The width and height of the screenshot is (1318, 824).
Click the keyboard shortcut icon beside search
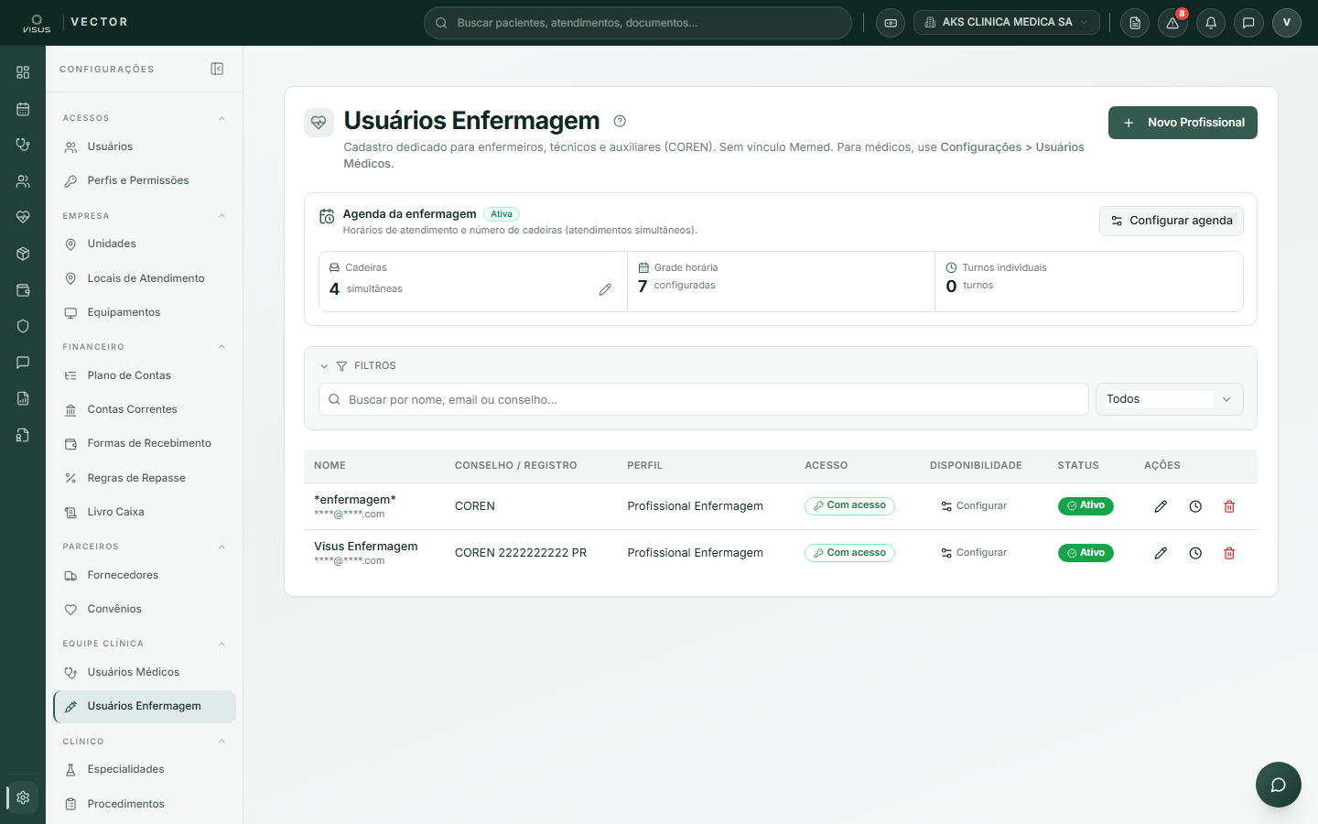coord(891,23)
